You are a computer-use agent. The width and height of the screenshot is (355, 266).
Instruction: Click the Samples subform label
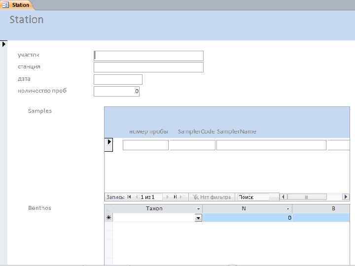(x=39, y=111)
